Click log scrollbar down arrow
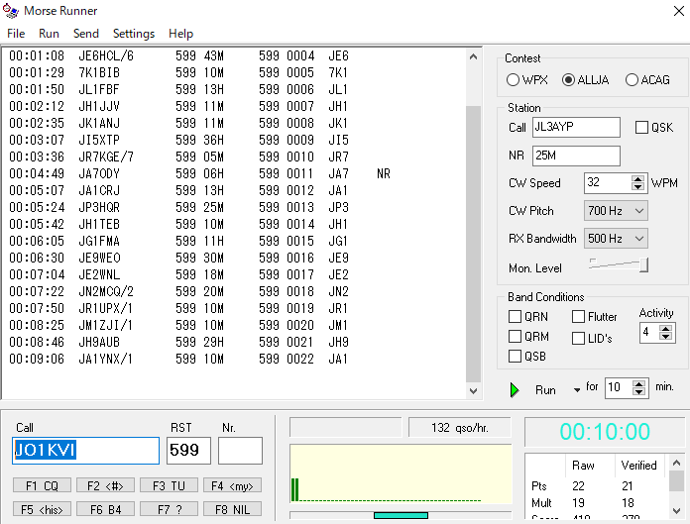690x524 pixels. coord(474,391)
